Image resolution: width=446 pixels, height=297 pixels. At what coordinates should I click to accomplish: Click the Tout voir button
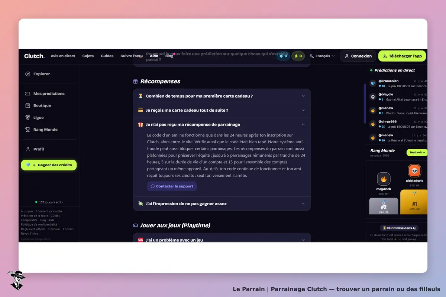pos(417,152)
